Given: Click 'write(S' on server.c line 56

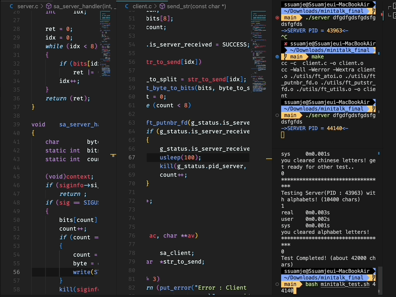Looking at the screenshot, I should [85, 272].
